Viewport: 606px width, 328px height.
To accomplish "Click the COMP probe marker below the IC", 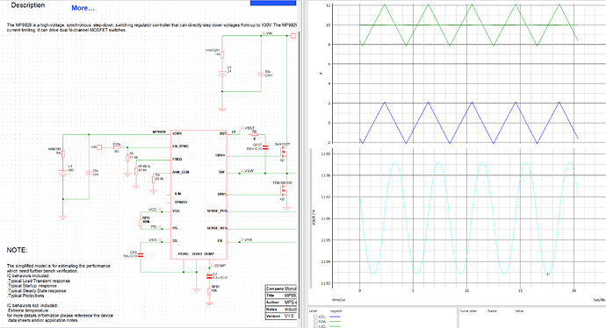I will (218, 266).
